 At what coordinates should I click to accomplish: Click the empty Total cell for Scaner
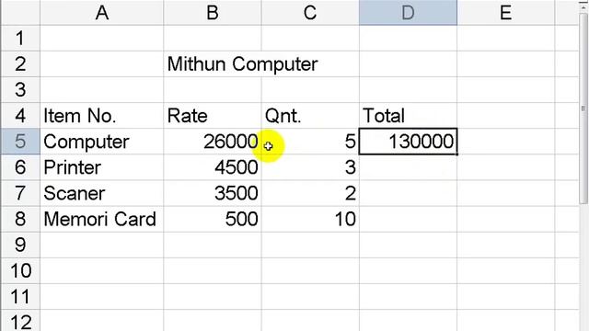click(408, 193)
